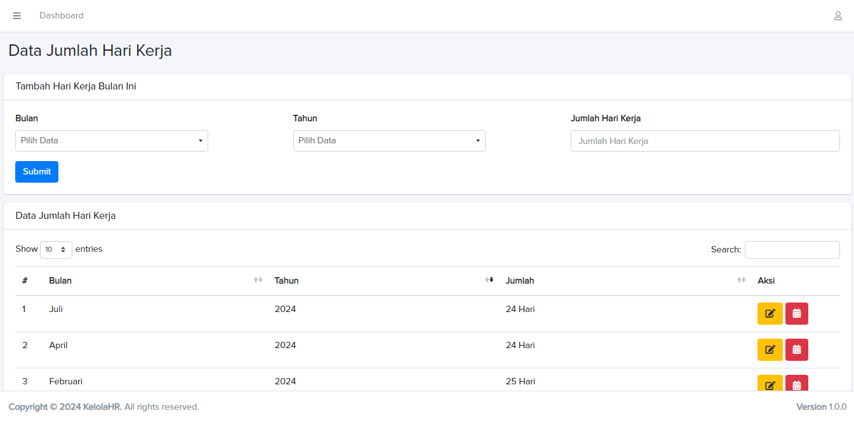Go to Dashboard in top navigation
Image resolution: width=854 pixels, height=423 pixels.
[x=62, y=16]
